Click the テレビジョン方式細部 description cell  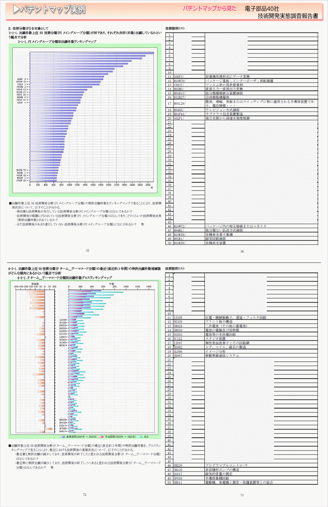[x=222, y=110]
